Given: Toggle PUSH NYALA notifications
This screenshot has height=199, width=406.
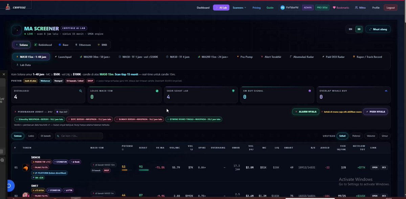Looking at the screenshot, I should pyautogui.click(x=375, y=112).
